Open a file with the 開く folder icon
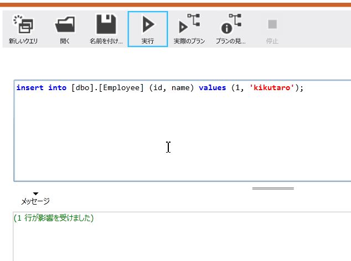Viewport: 351px width, 261px height. pos(65,24)
